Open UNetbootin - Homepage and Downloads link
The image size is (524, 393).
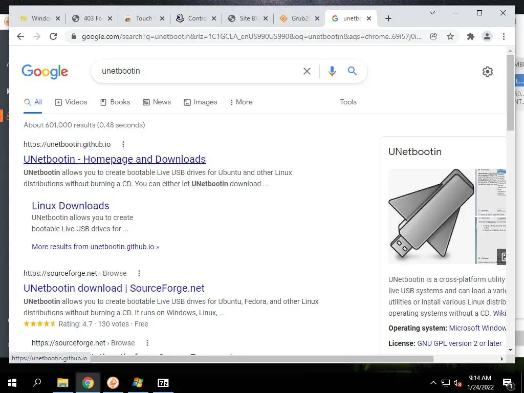115,159
